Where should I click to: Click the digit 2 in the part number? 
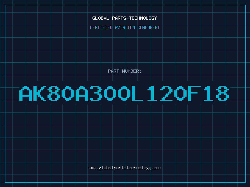click(166, 93)
